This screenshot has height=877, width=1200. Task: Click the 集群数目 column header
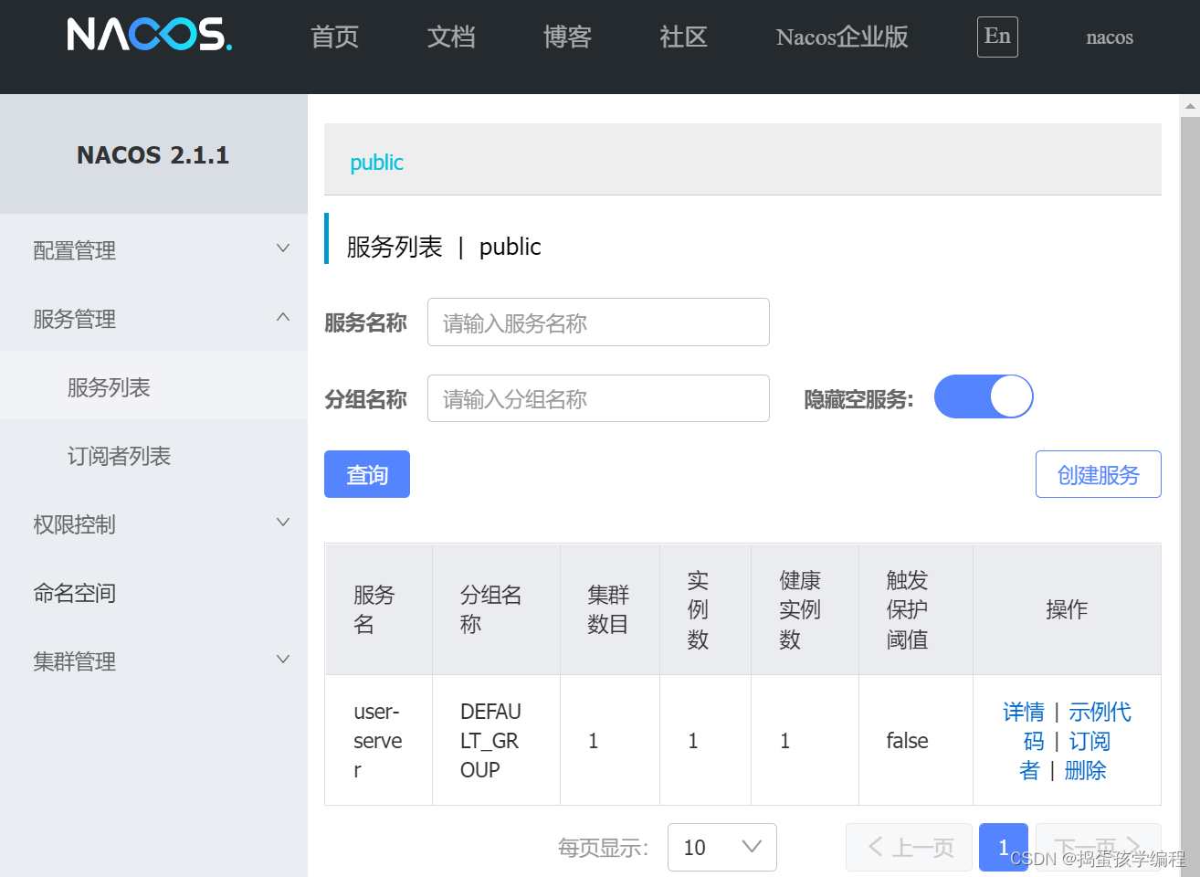click(x=609, y=609)
